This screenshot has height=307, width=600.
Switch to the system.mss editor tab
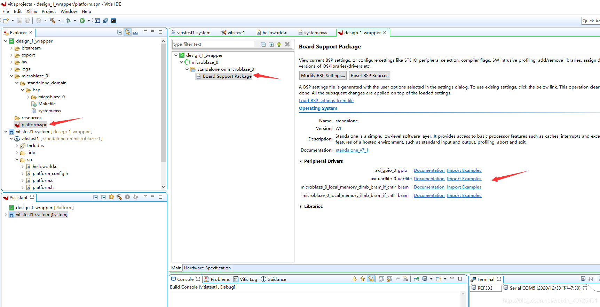click(x=313, y=32)
